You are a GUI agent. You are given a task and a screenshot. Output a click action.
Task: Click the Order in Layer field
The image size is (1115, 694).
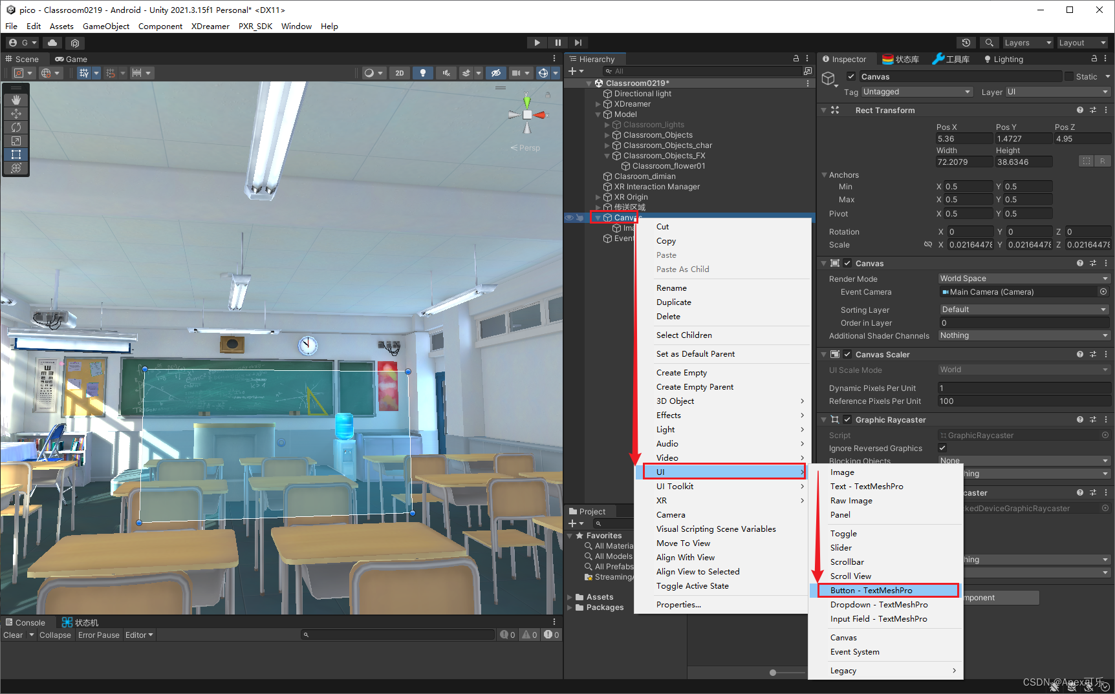coord(1024,323)
